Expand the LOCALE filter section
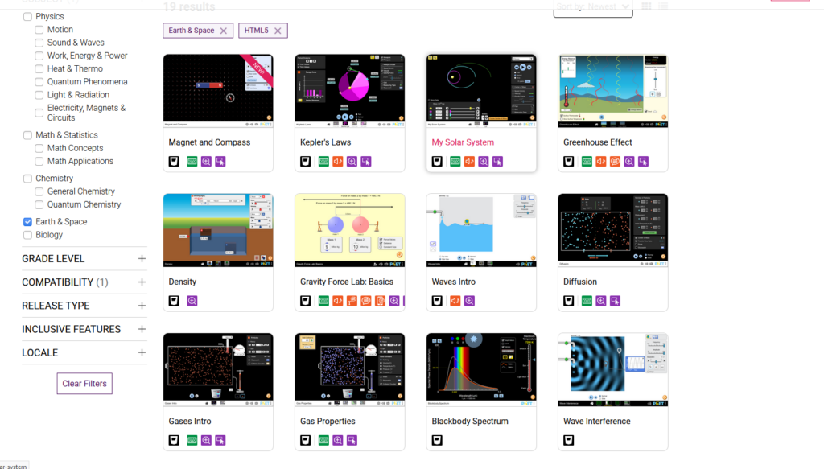 142,352
